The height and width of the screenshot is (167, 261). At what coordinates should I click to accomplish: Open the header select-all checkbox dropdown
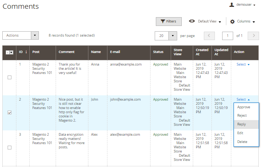click(x=11, y=52)
